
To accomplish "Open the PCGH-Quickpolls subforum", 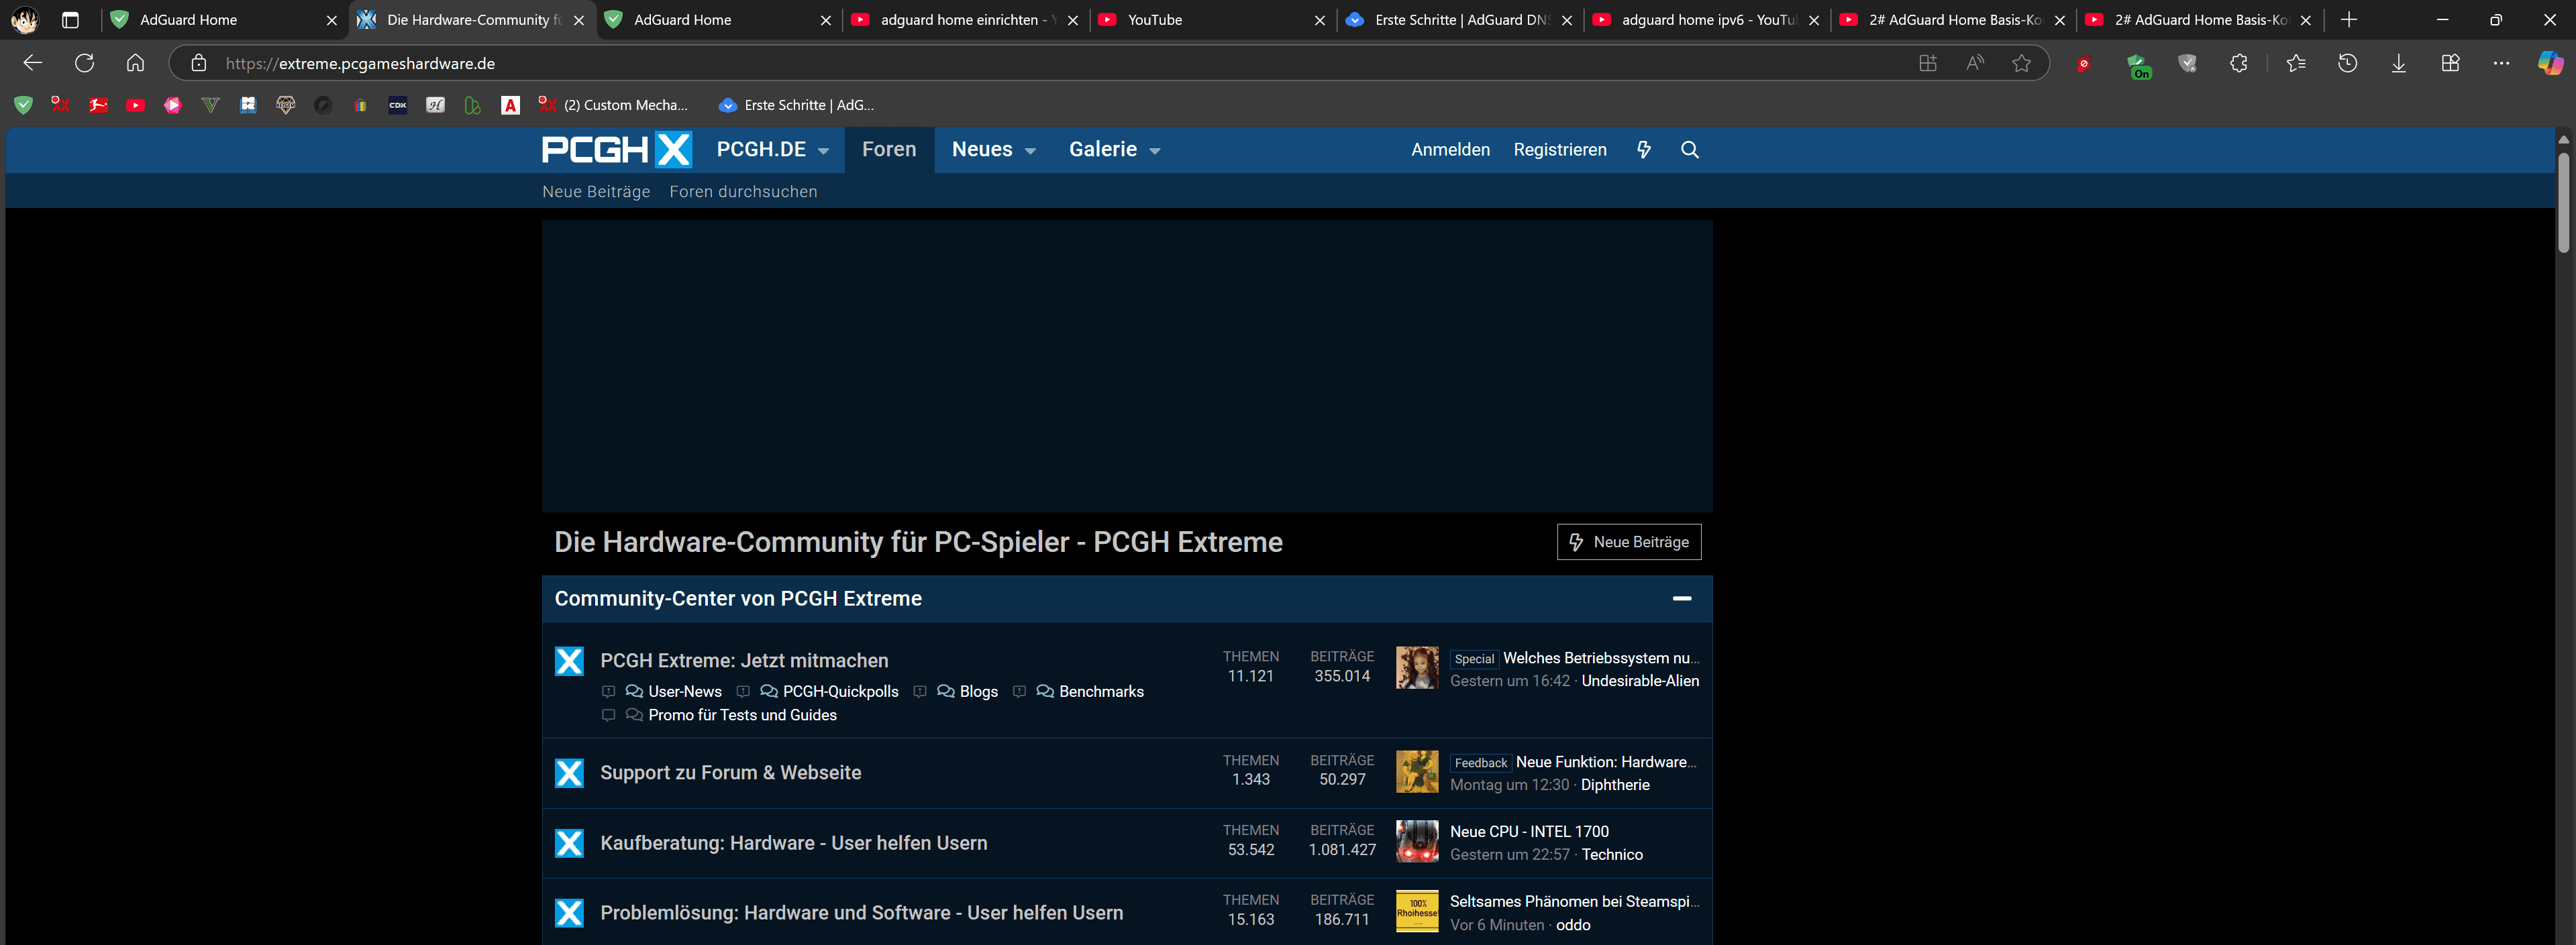I will click(840, 692).
